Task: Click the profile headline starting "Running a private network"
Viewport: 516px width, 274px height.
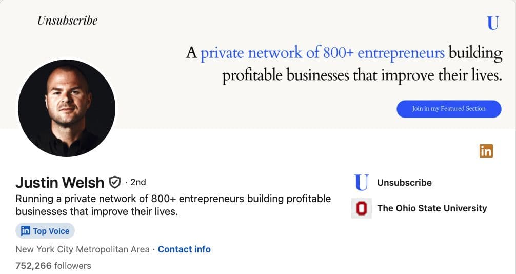Action: tap(173, 205)
